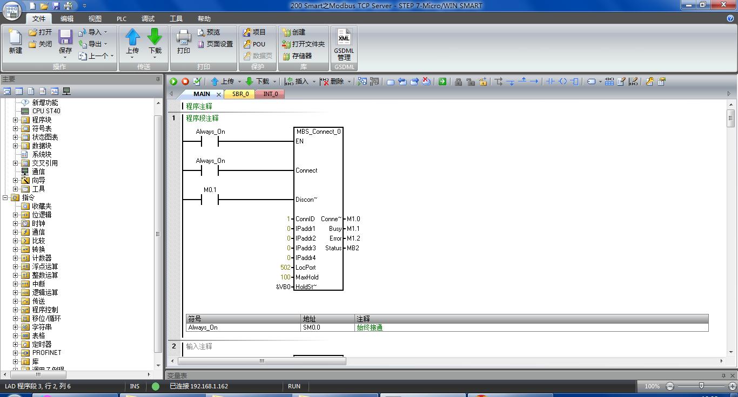This screenshot has height=397, width=738.
Task: Click the zoom out minus button
Action: coord(670,386)
